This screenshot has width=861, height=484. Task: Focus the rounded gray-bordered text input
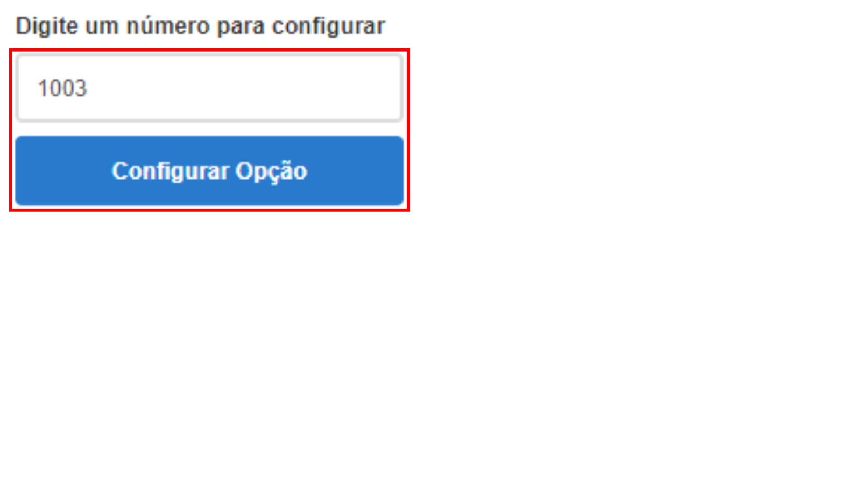(x=209, y=88)
